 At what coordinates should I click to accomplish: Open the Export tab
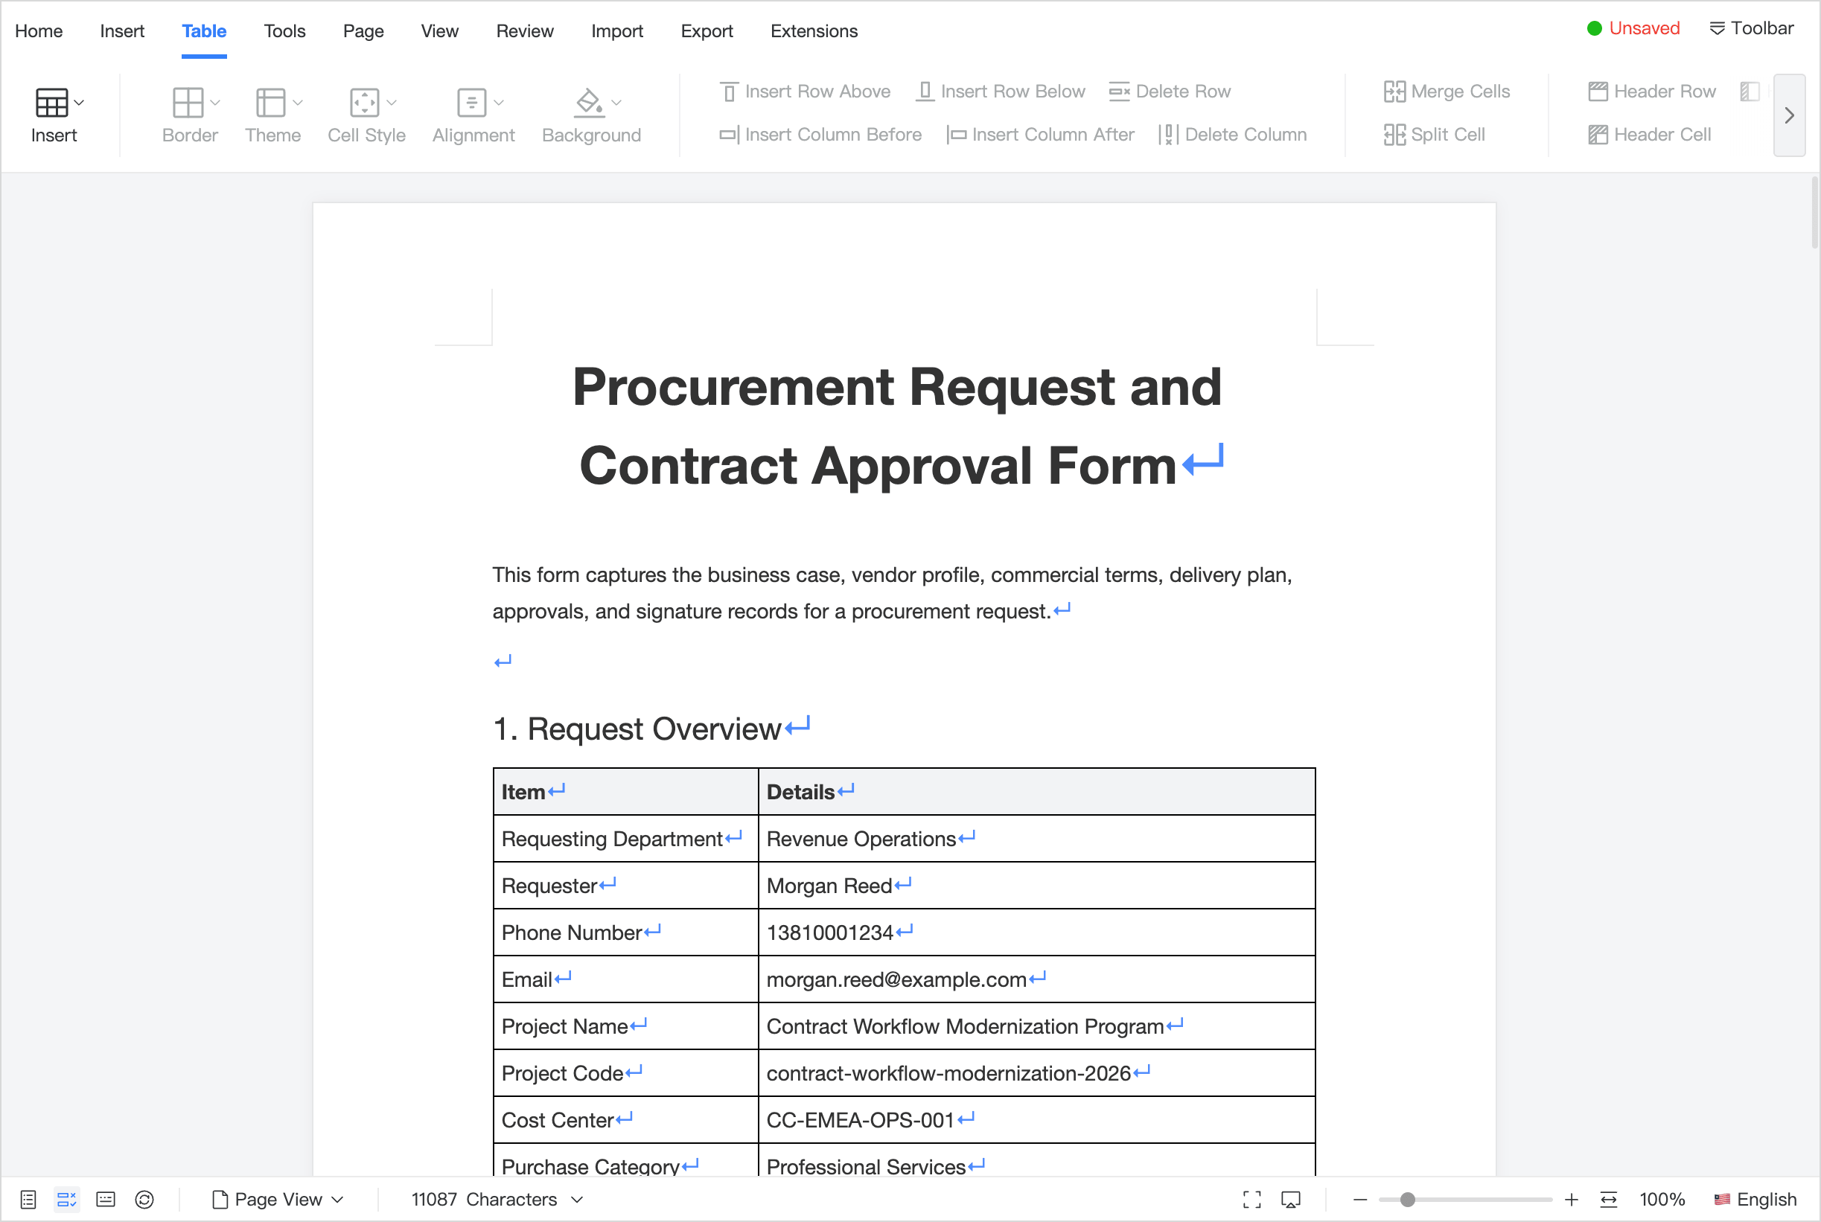pyautogui.click(x=707, y=31)
